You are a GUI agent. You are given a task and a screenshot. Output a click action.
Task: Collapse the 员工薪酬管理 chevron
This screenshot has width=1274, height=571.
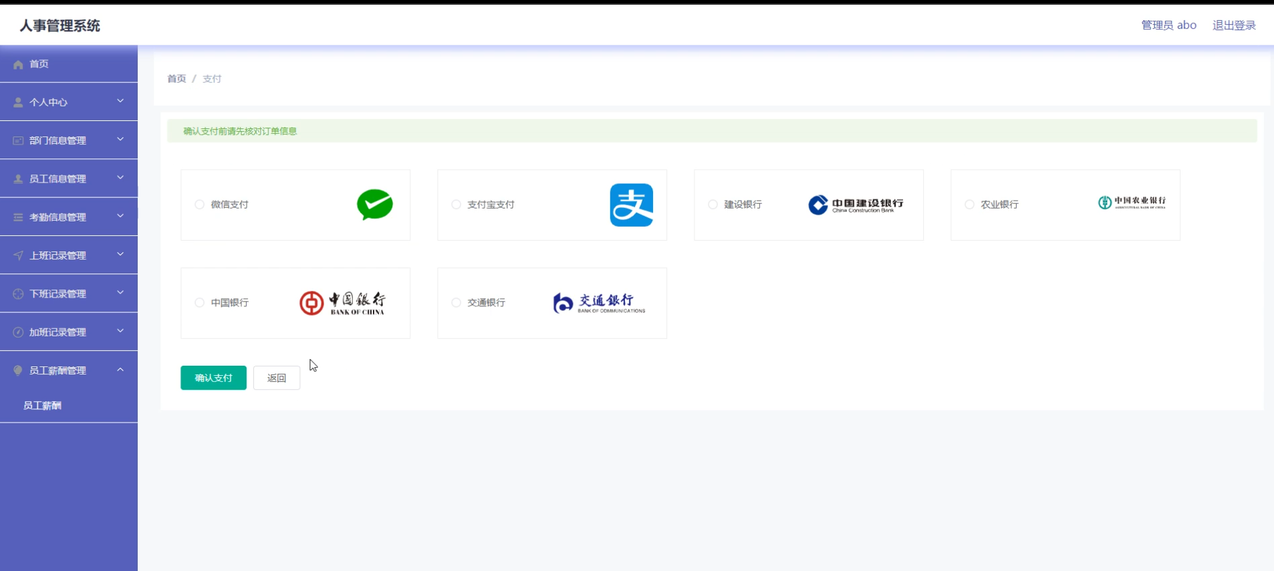pos(120,369)
